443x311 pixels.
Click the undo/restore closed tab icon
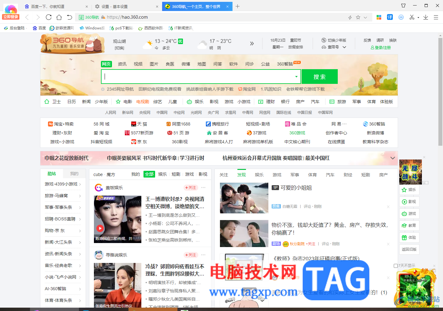(69, 17)
